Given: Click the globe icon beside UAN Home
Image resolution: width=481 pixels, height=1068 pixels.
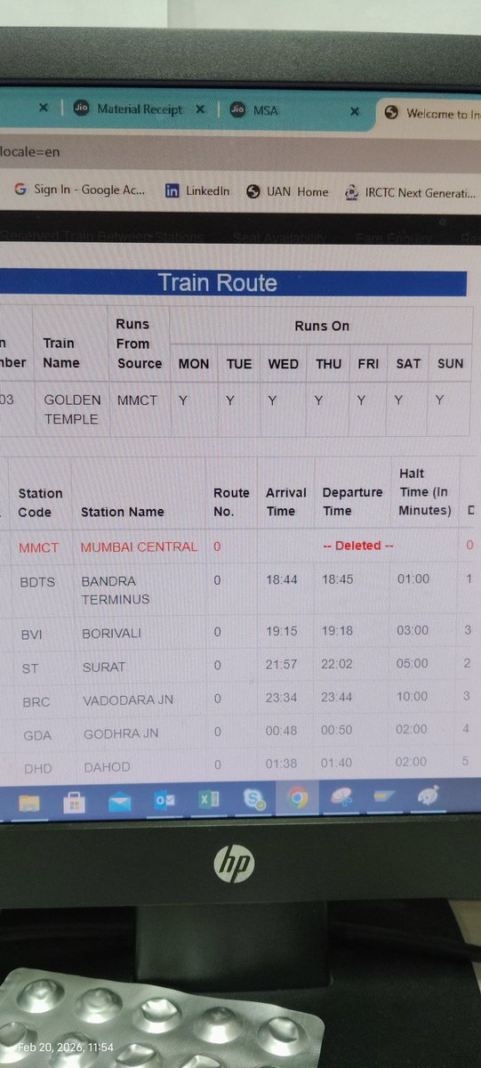Looking at the screenshot, I should tap(253, 191).
